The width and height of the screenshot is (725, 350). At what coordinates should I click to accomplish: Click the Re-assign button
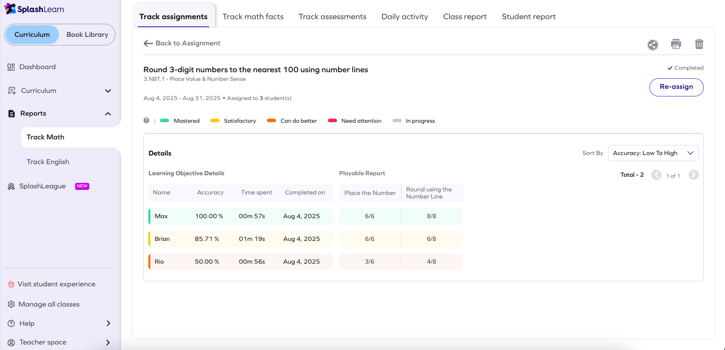pos(676,87)
